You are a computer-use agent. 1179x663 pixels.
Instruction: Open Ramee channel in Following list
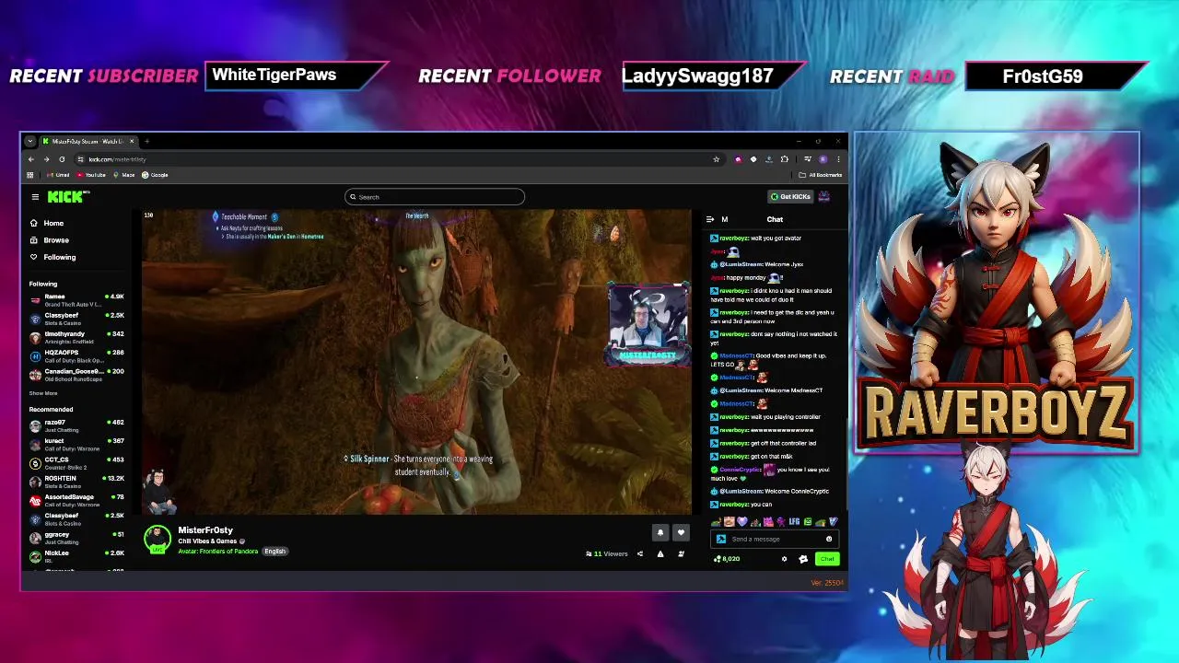(77, 299)
